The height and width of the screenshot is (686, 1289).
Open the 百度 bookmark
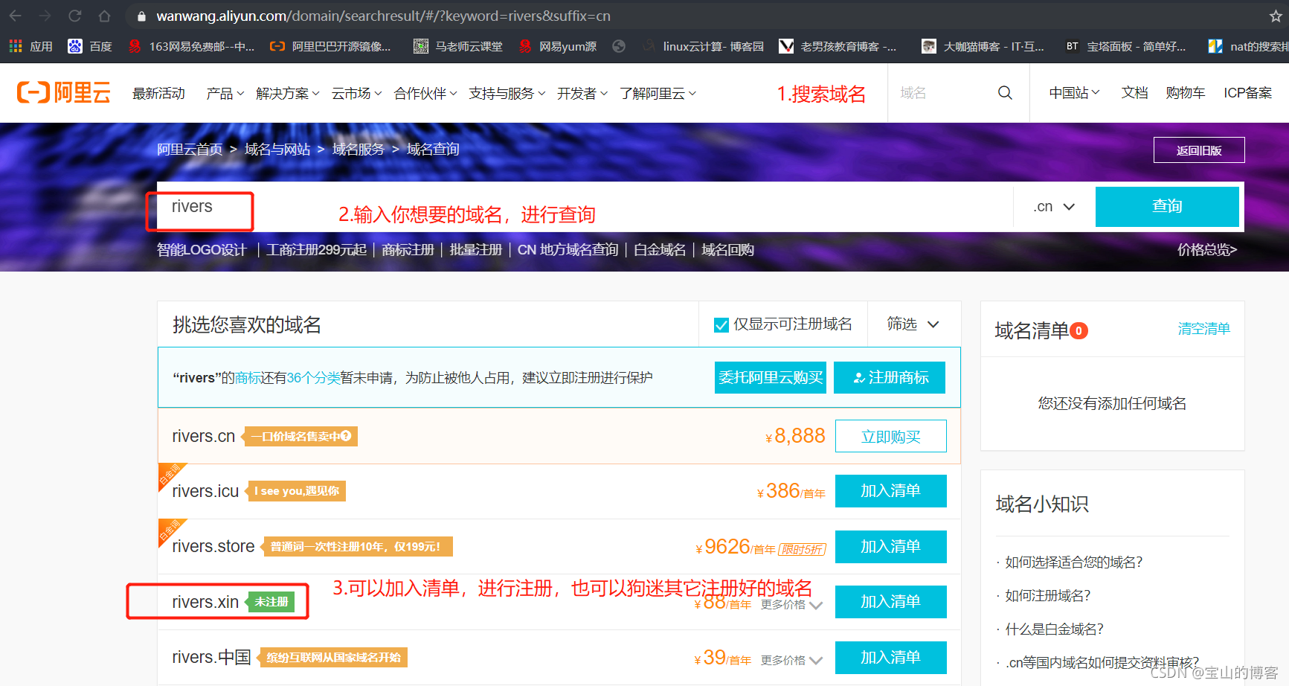[x=90, y=46]
